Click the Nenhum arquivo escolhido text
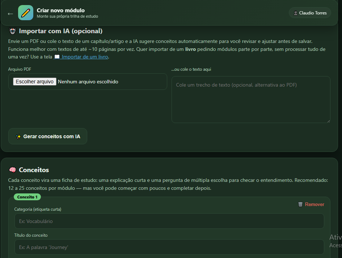Image resolution: width=342 pixels, height=258 pixels. point(88,82)
